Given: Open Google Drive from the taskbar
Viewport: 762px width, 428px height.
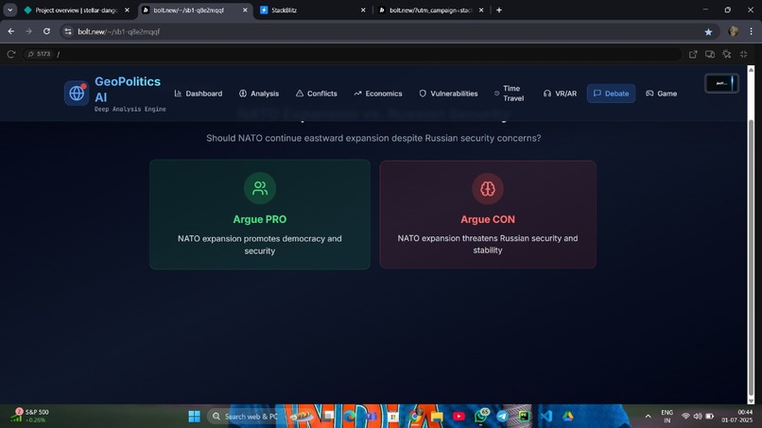Looking at the screenshot, I should pyautogui.click(x=567, y=417).
